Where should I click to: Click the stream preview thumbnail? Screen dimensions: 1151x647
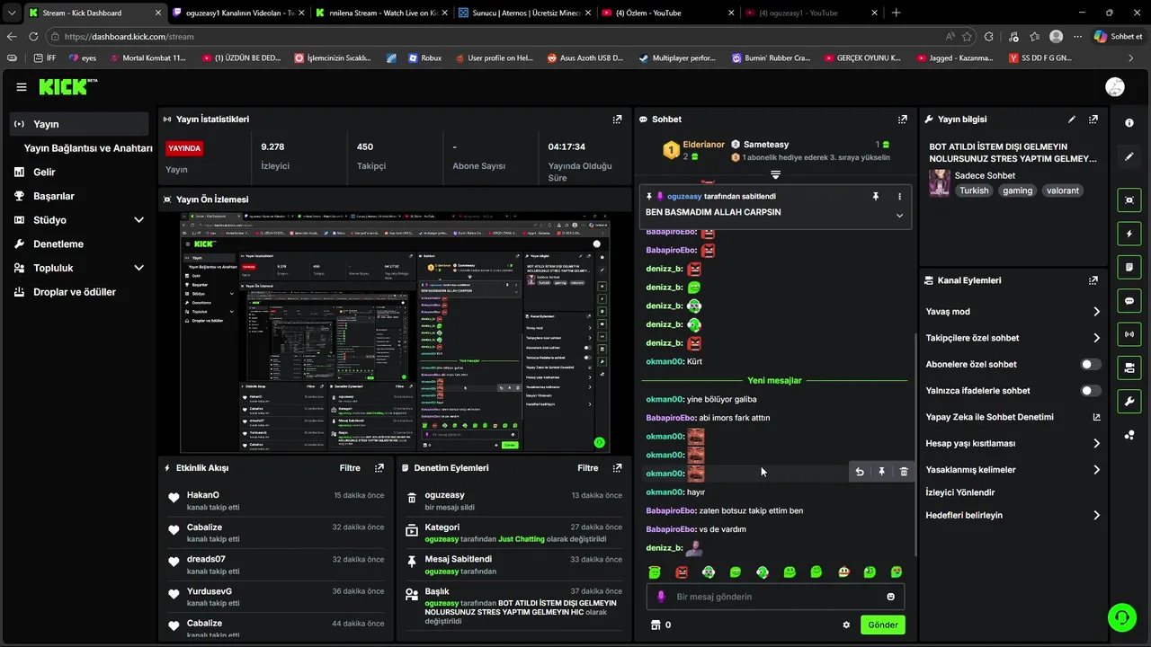click(x=396, y=332)
